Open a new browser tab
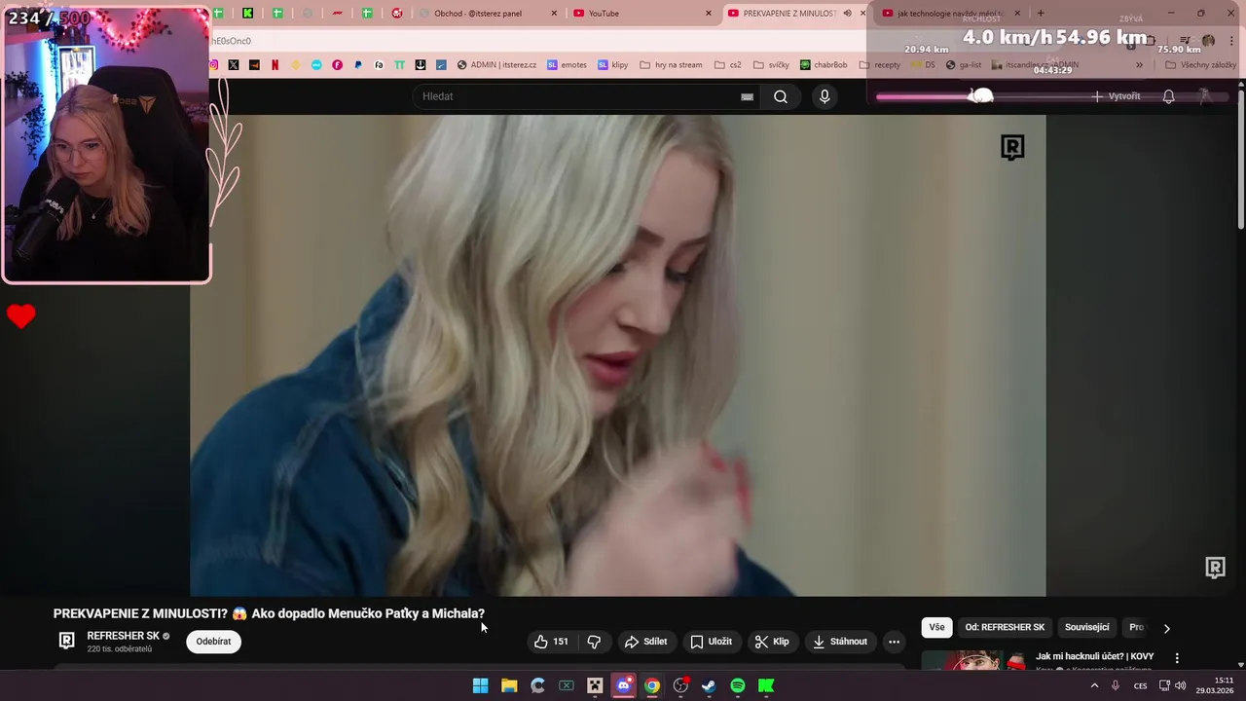1246x701 pixels. (x=1041, y=14)
